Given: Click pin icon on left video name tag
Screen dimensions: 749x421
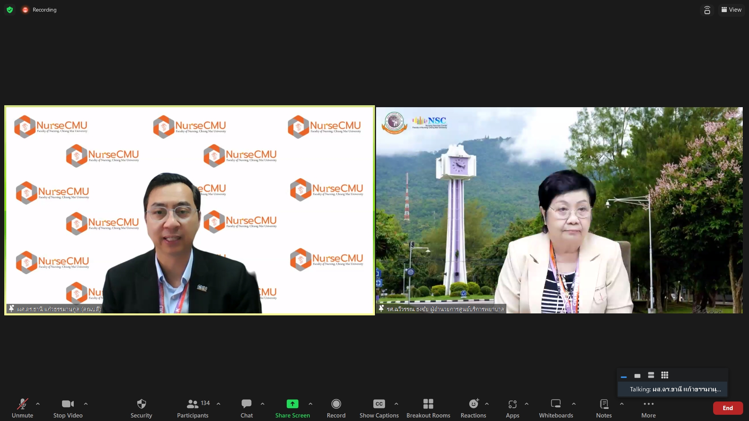Looking at the screenshot, I should point(12,309).
